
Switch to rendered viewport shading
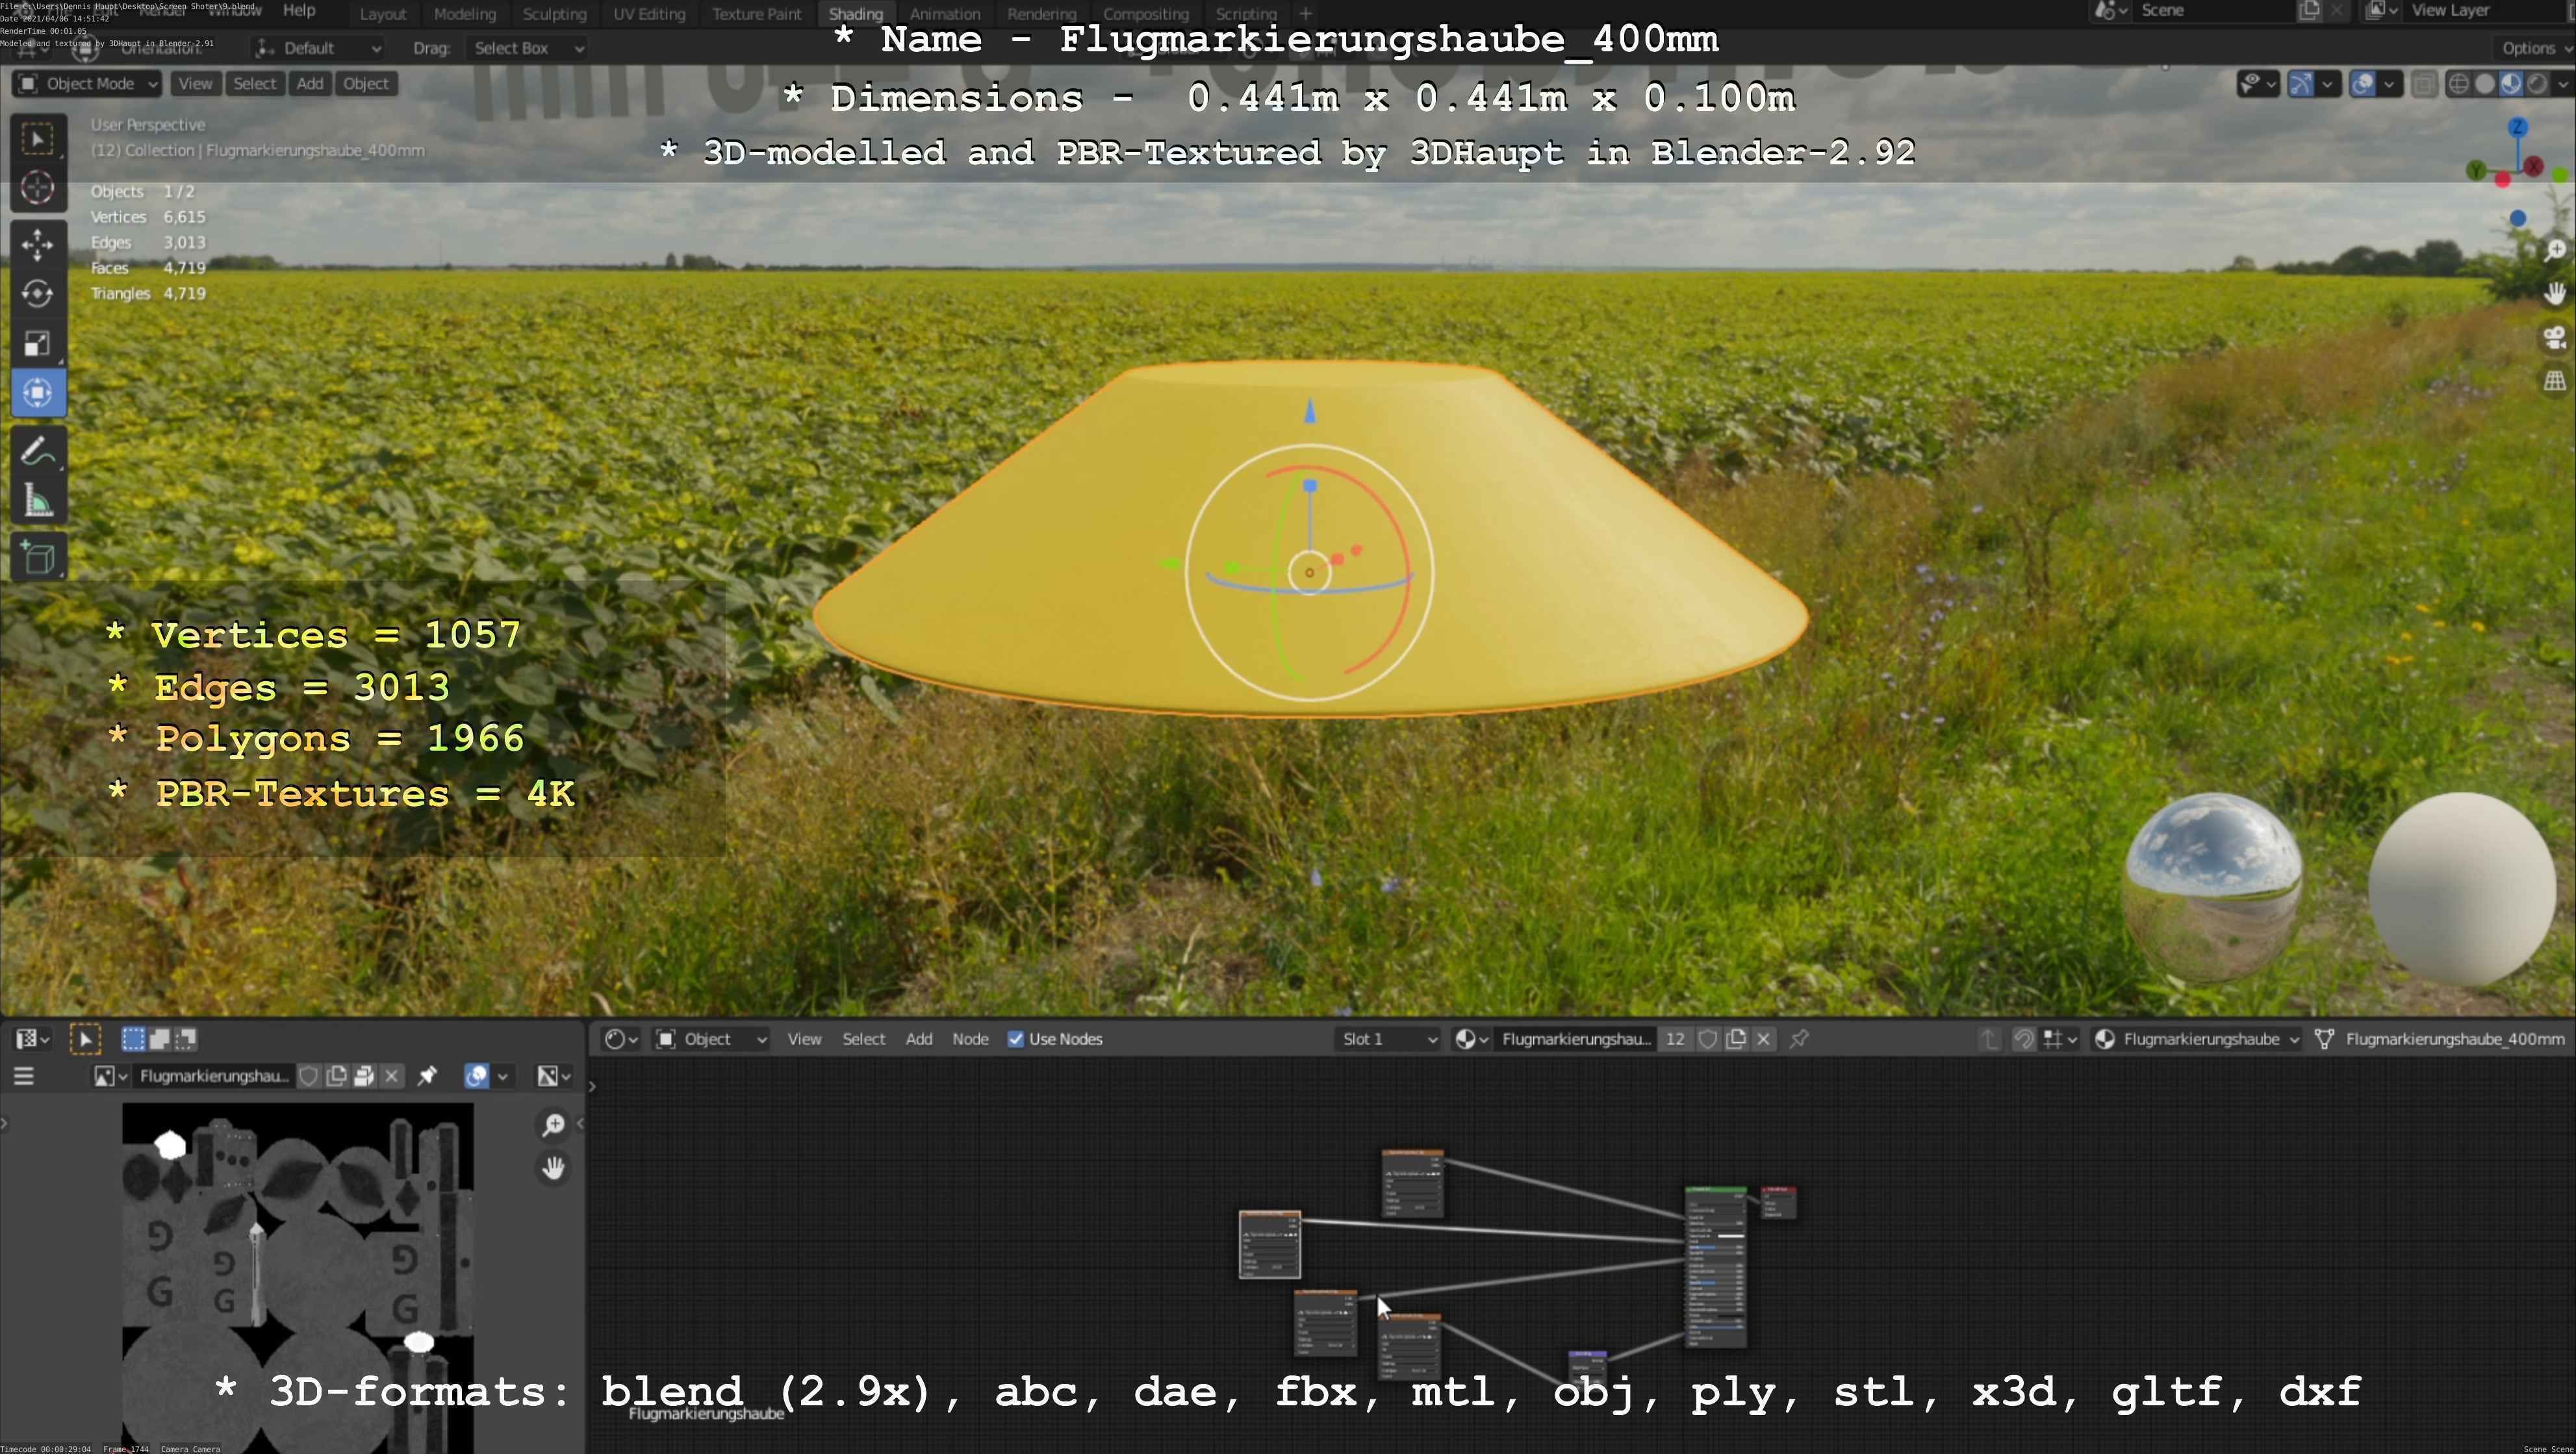click(2537, 85)
